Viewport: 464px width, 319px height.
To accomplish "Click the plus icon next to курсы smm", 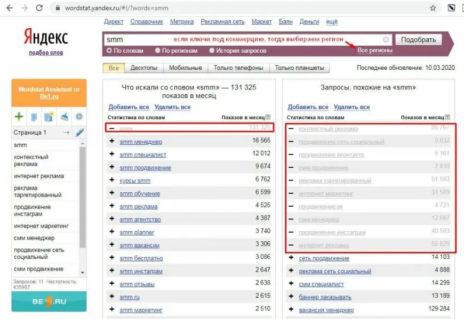I will point(112,180).
